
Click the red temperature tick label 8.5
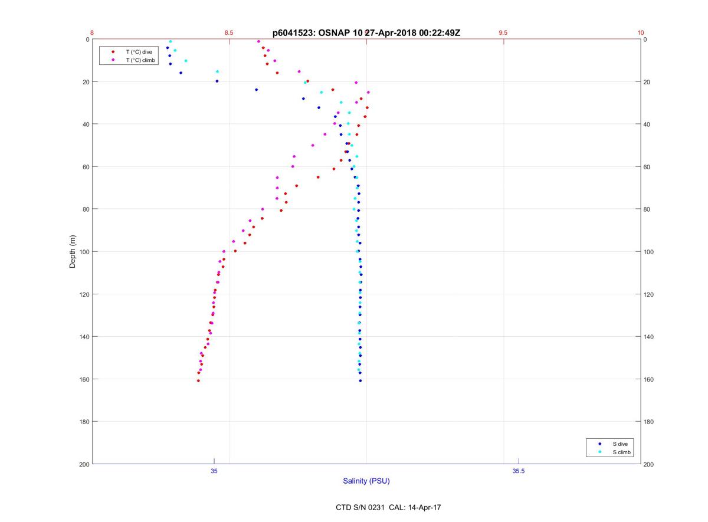[x=229, y=33]
